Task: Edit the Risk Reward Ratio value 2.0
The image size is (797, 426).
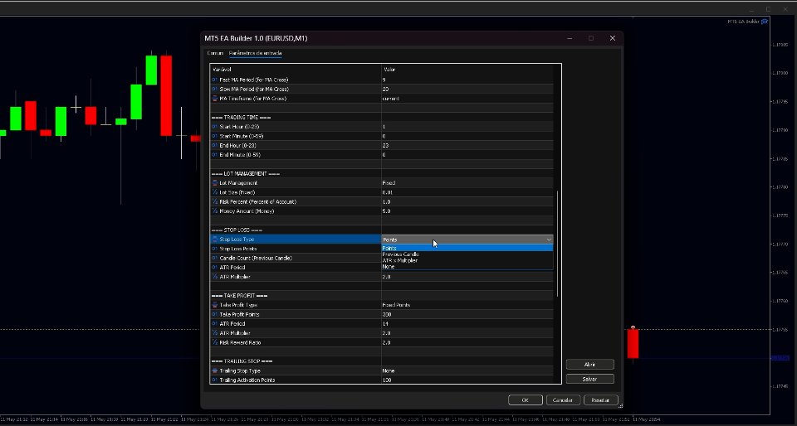Action: pos(467,342)
